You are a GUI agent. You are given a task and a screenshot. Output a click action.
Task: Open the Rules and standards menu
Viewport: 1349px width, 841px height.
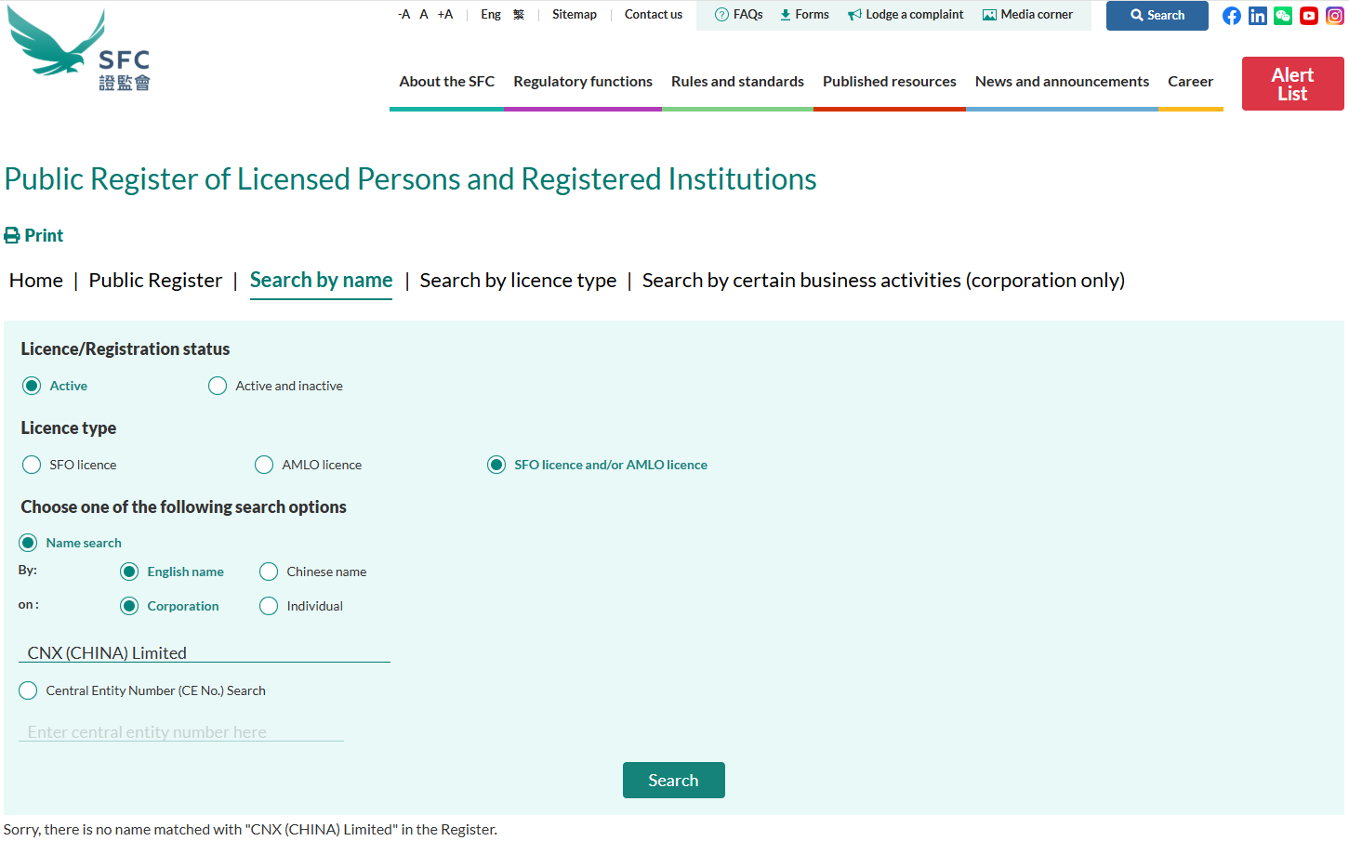pyautogui.click(x=738, y=82)
